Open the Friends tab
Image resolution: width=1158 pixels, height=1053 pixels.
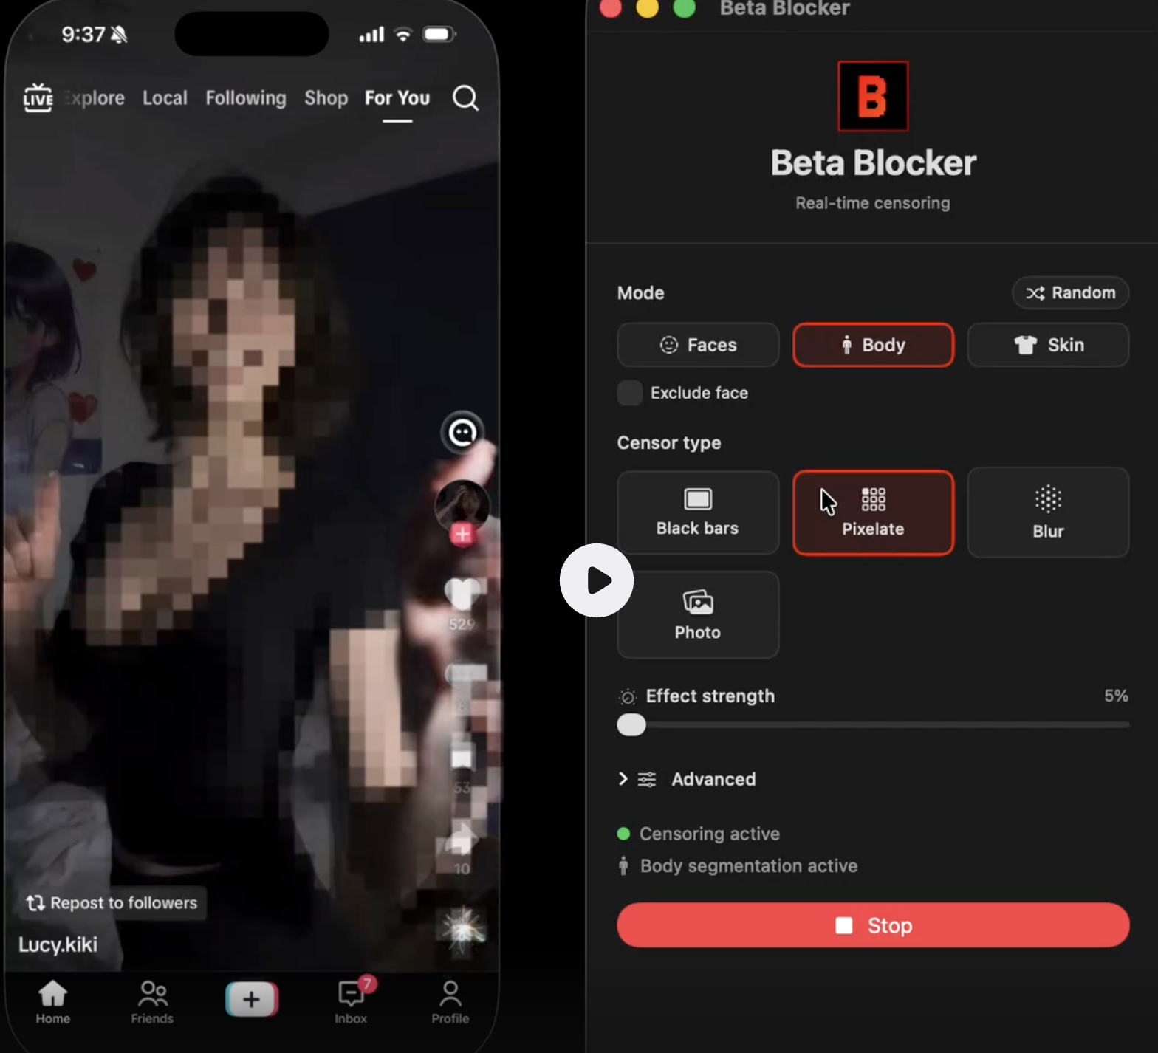152,1002
